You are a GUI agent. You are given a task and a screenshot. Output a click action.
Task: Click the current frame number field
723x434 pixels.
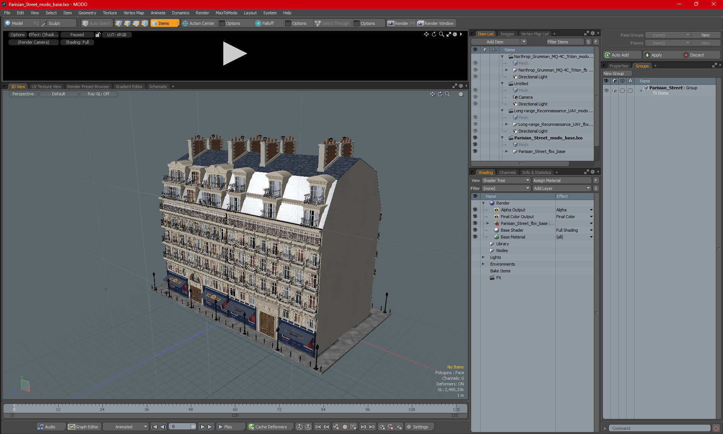[180, 427]
